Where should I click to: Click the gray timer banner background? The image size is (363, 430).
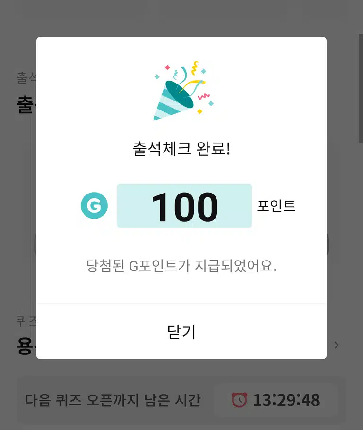pyautogui.click(x=181, y=400)
